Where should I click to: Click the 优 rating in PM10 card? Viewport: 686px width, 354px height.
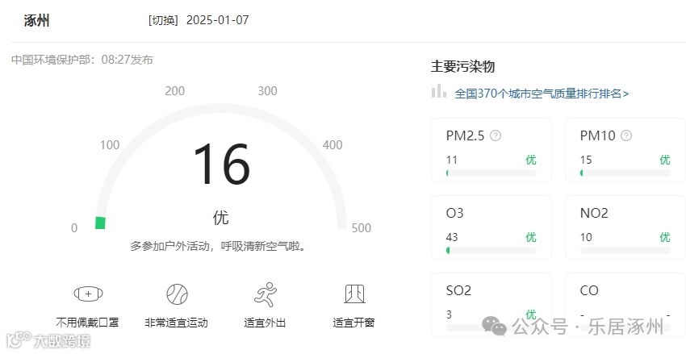665,160
